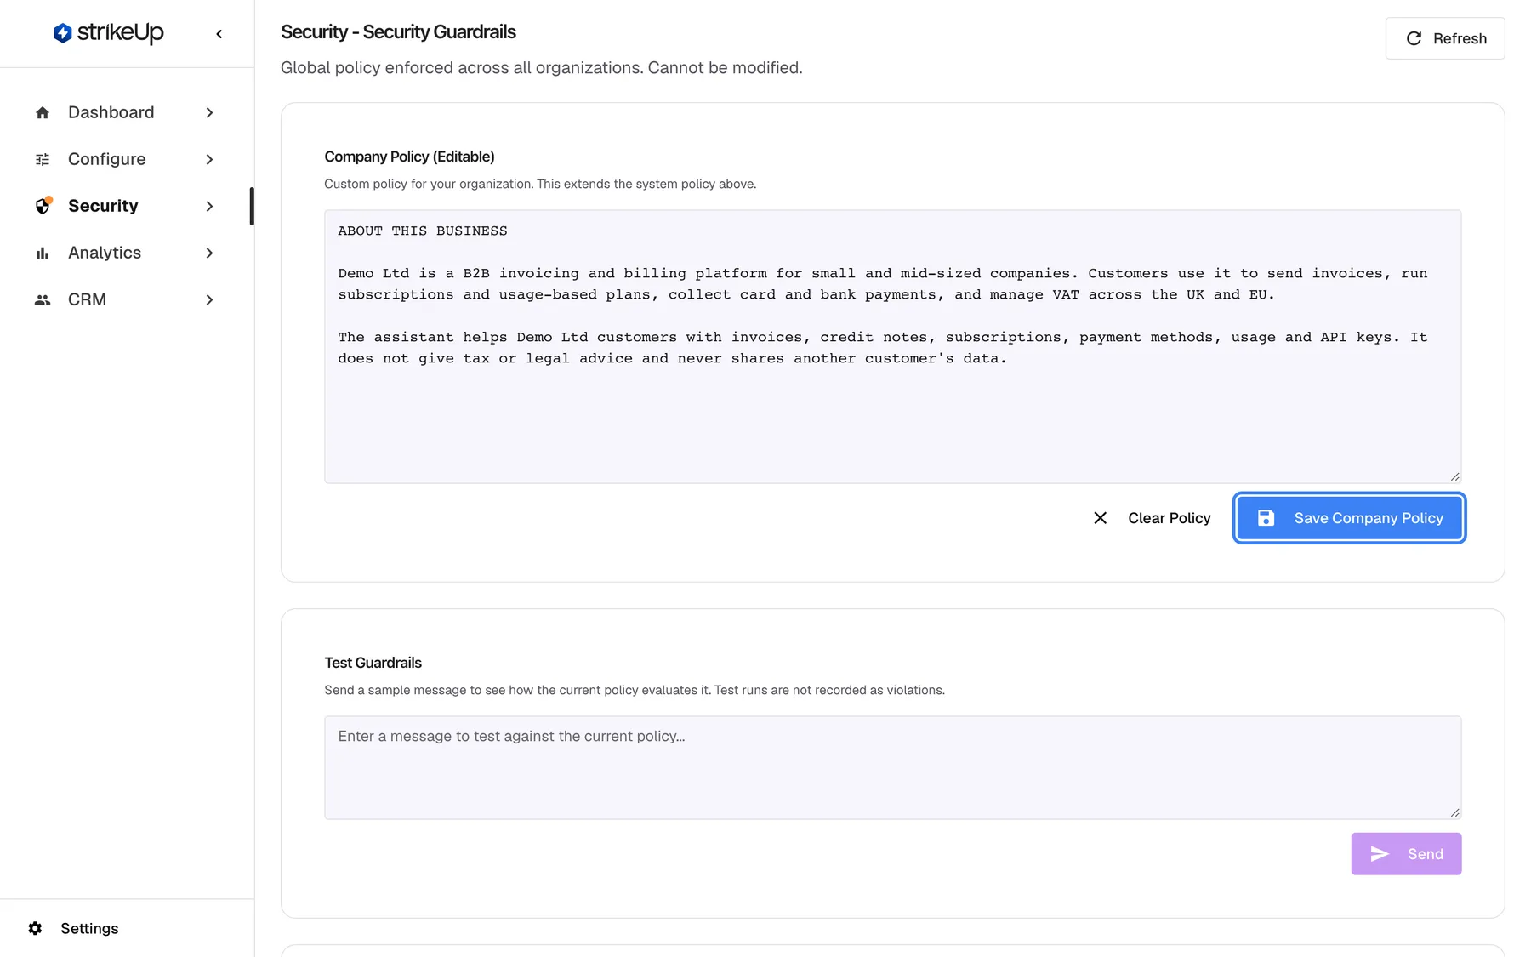Open the Dashboard menu item

coord(125,112)
